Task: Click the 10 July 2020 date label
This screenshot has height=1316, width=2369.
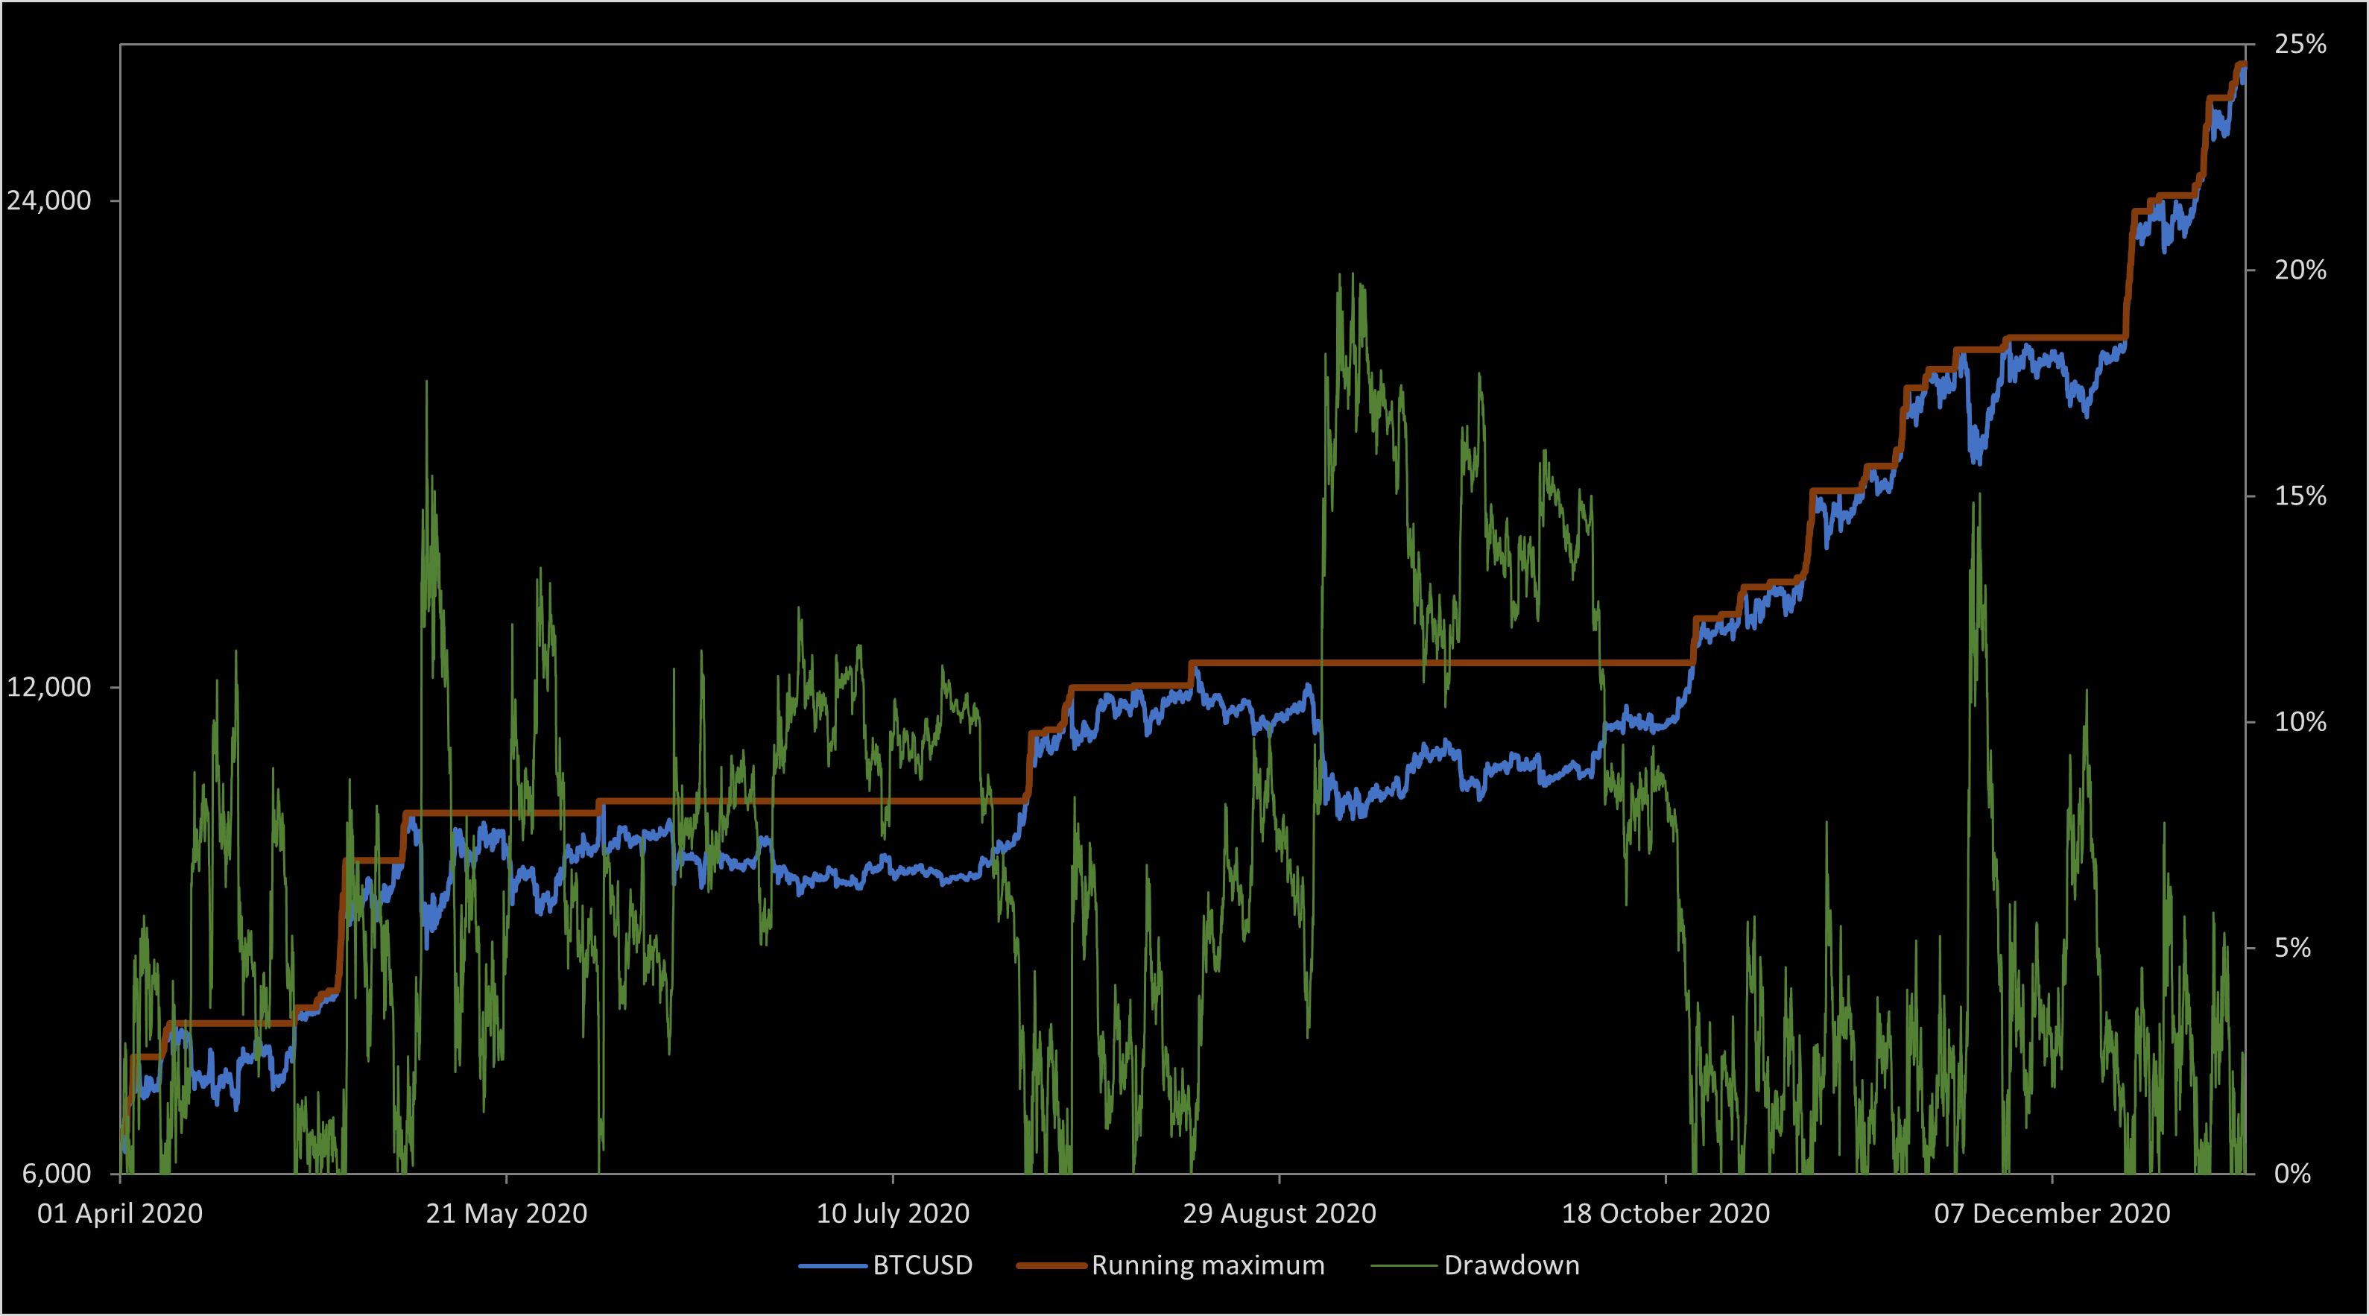Action: point(893,1213)
